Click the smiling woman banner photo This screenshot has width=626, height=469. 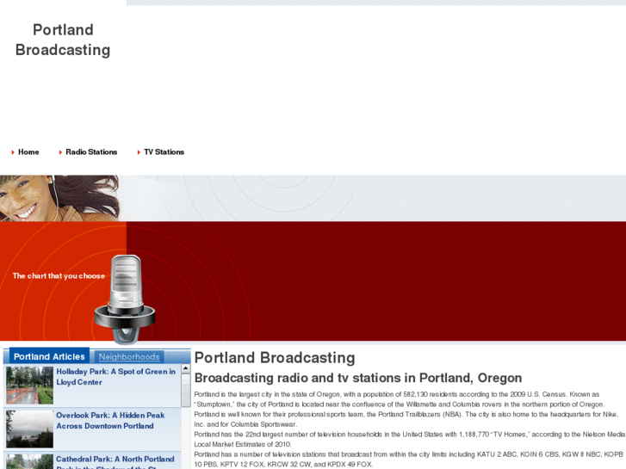[60, 199]
